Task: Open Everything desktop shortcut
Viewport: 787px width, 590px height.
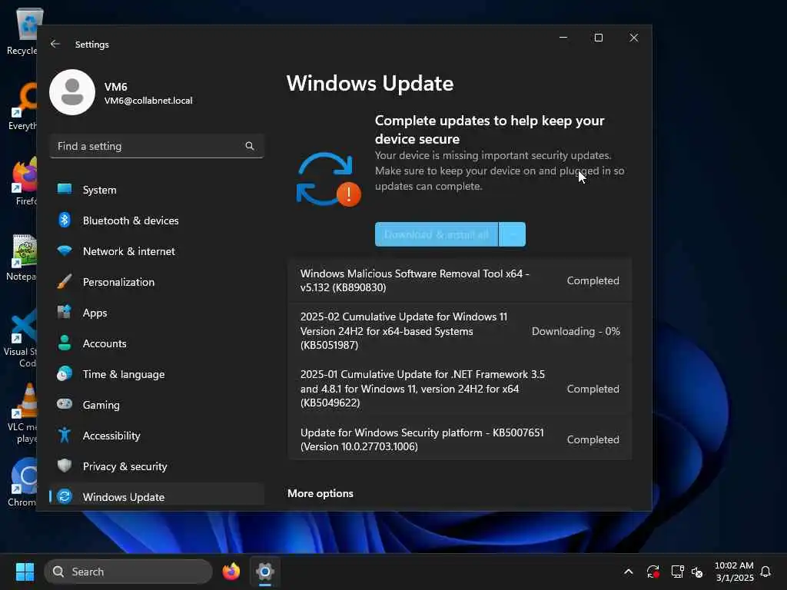Action: 22,106
